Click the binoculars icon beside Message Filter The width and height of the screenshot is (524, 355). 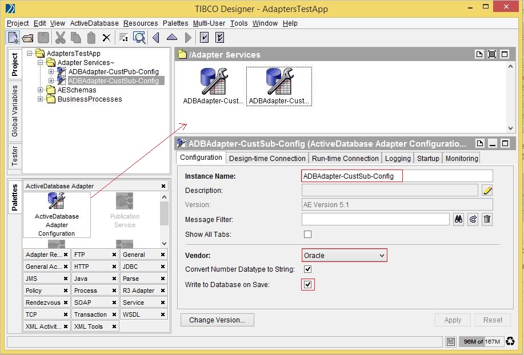tap(458, 219)
